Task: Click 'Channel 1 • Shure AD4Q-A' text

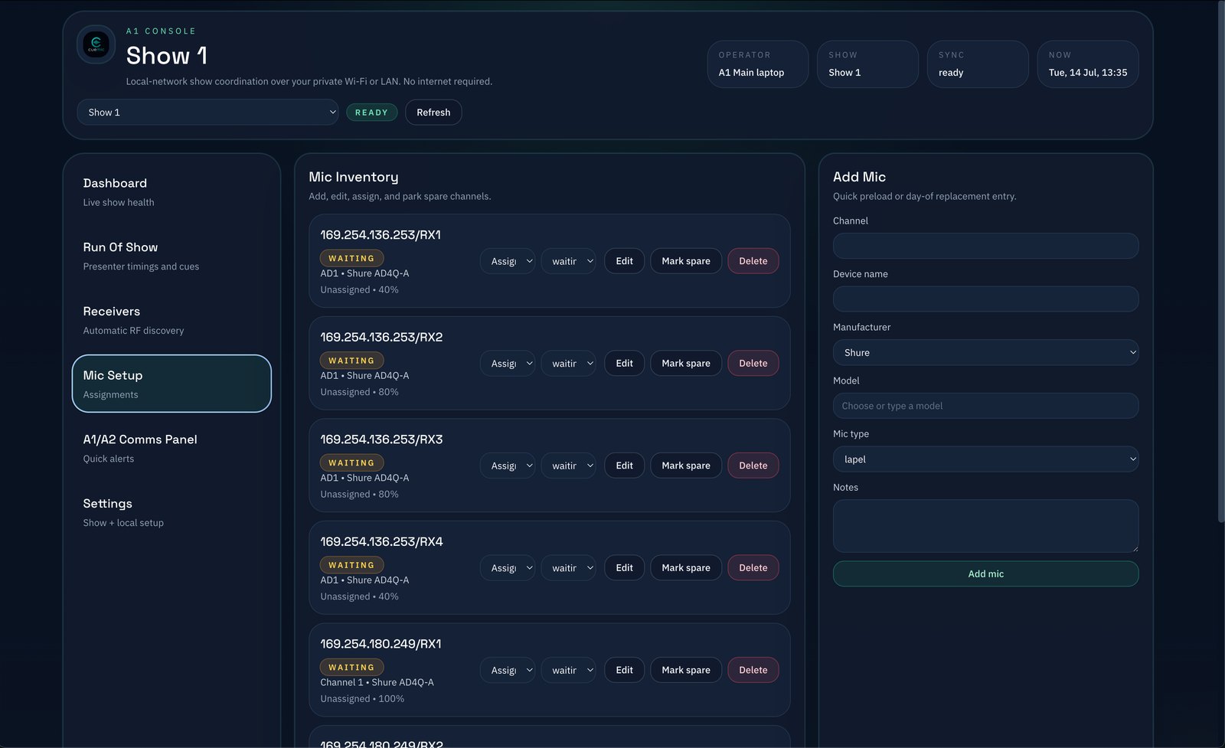Action: point(377,682)
